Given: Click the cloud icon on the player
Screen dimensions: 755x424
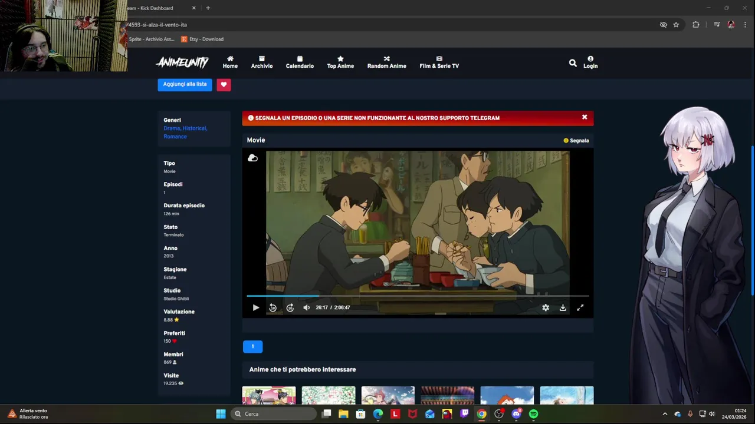Looking at the screenshot, I should coord(252,158).
